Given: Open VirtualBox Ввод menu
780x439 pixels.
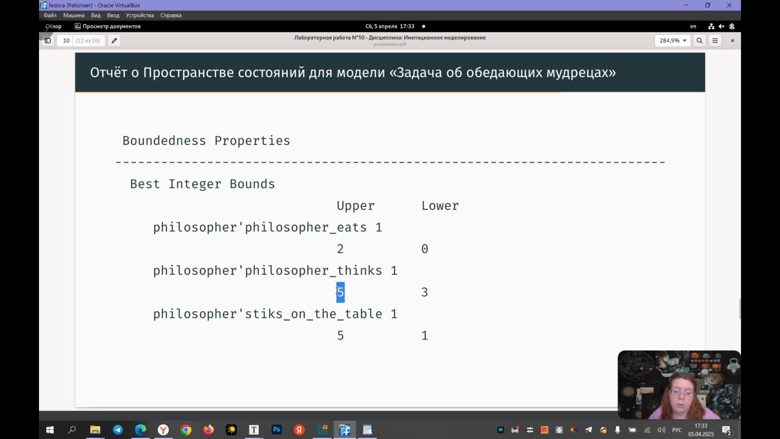Looking at the screenshot, I should [113, 15].
